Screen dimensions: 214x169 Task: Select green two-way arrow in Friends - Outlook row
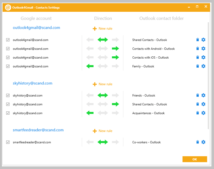pyautogui.click(x=103, y=95)
